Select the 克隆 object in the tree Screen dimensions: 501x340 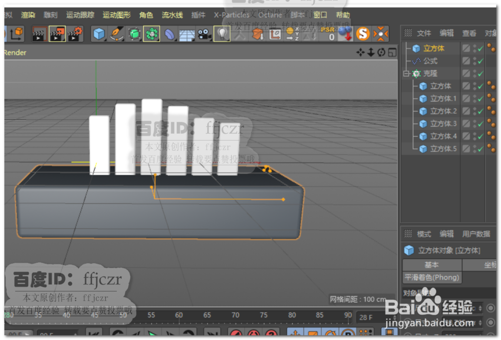pos(430,74)
